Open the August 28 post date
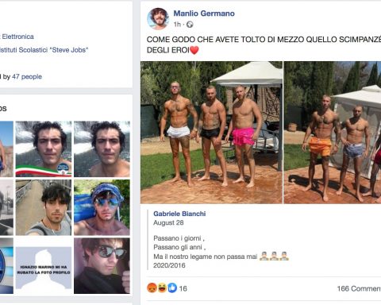Viewport: 381px width, 305px height. 168,222
